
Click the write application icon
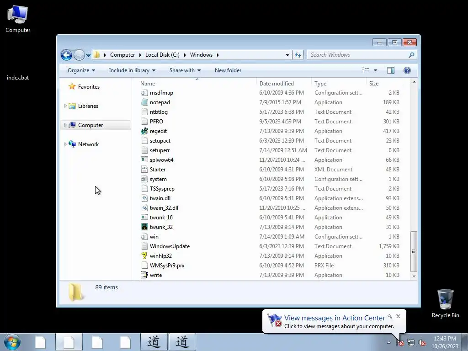pos(144,275)
